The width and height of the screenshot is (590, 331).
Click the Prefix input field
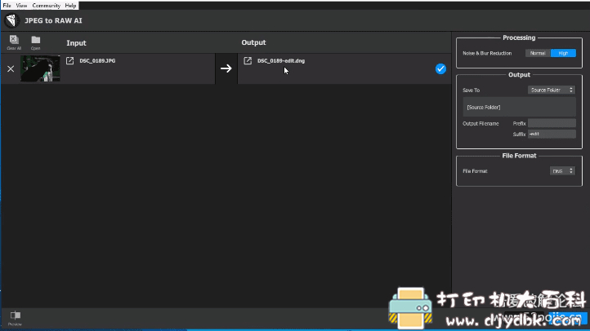pyautogui.click(x=552, y=123)
